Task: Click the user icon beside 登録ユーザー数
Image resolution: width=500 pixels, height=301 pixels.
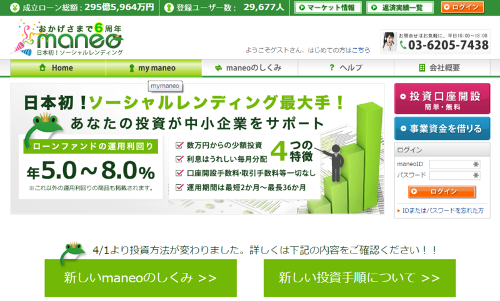Action: [x=169, y=7]
